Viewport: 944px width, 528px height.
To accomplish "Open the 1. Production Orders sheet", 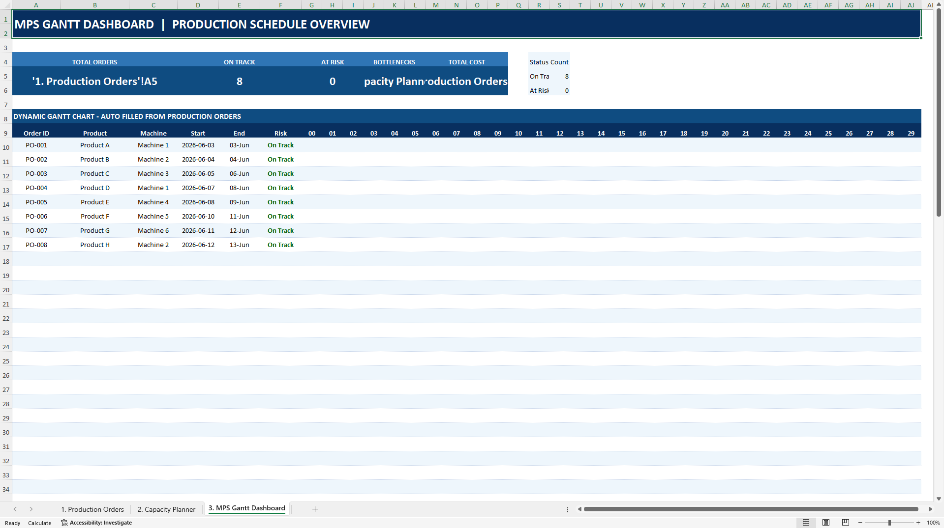I will [92, 509].
